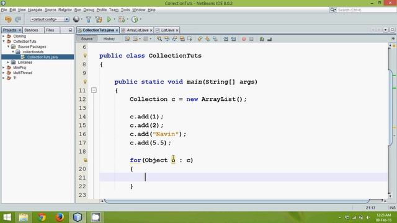
Task: Click the Shift Line Left icon
Action: tap(226, 39)
